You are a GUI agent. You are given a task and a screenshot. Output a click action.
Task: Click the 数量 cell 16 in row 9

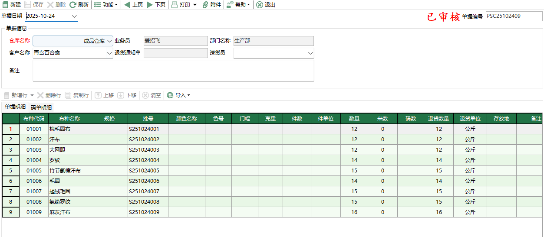point(354,212)
